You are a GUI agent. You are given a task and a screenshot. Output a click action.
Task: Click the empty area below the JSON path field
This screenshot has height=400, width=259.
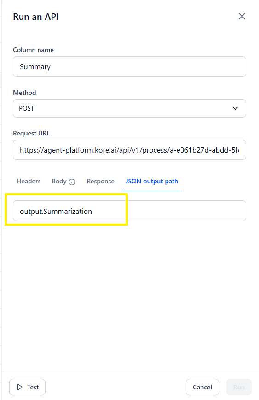tap(129, 296)
